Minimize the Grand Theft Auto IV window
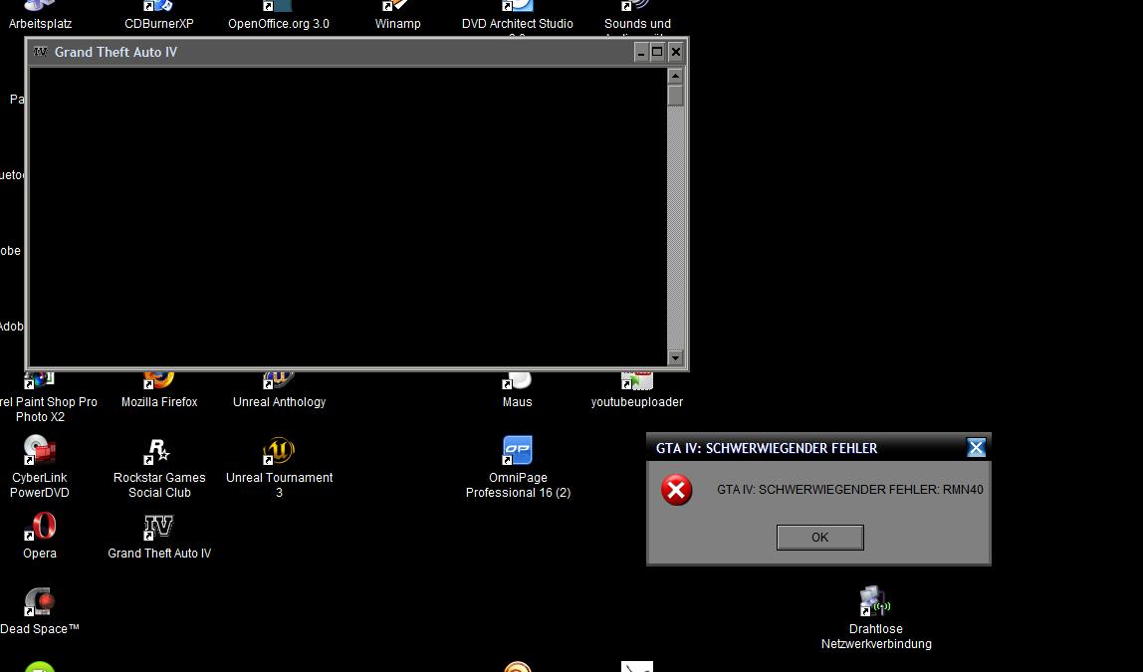 tap(641, 52)
